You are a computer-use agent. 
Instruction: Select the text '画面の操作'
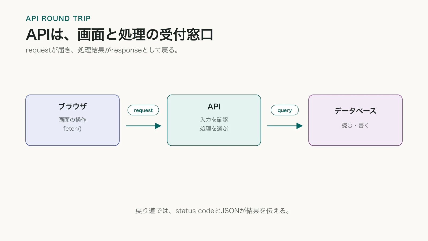tap(72, 120)
